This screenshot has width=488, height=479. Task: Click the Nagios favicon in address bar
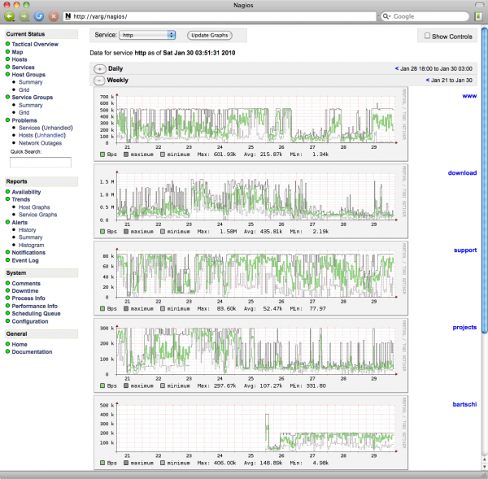pyautogui.click(x=68, y=15)
